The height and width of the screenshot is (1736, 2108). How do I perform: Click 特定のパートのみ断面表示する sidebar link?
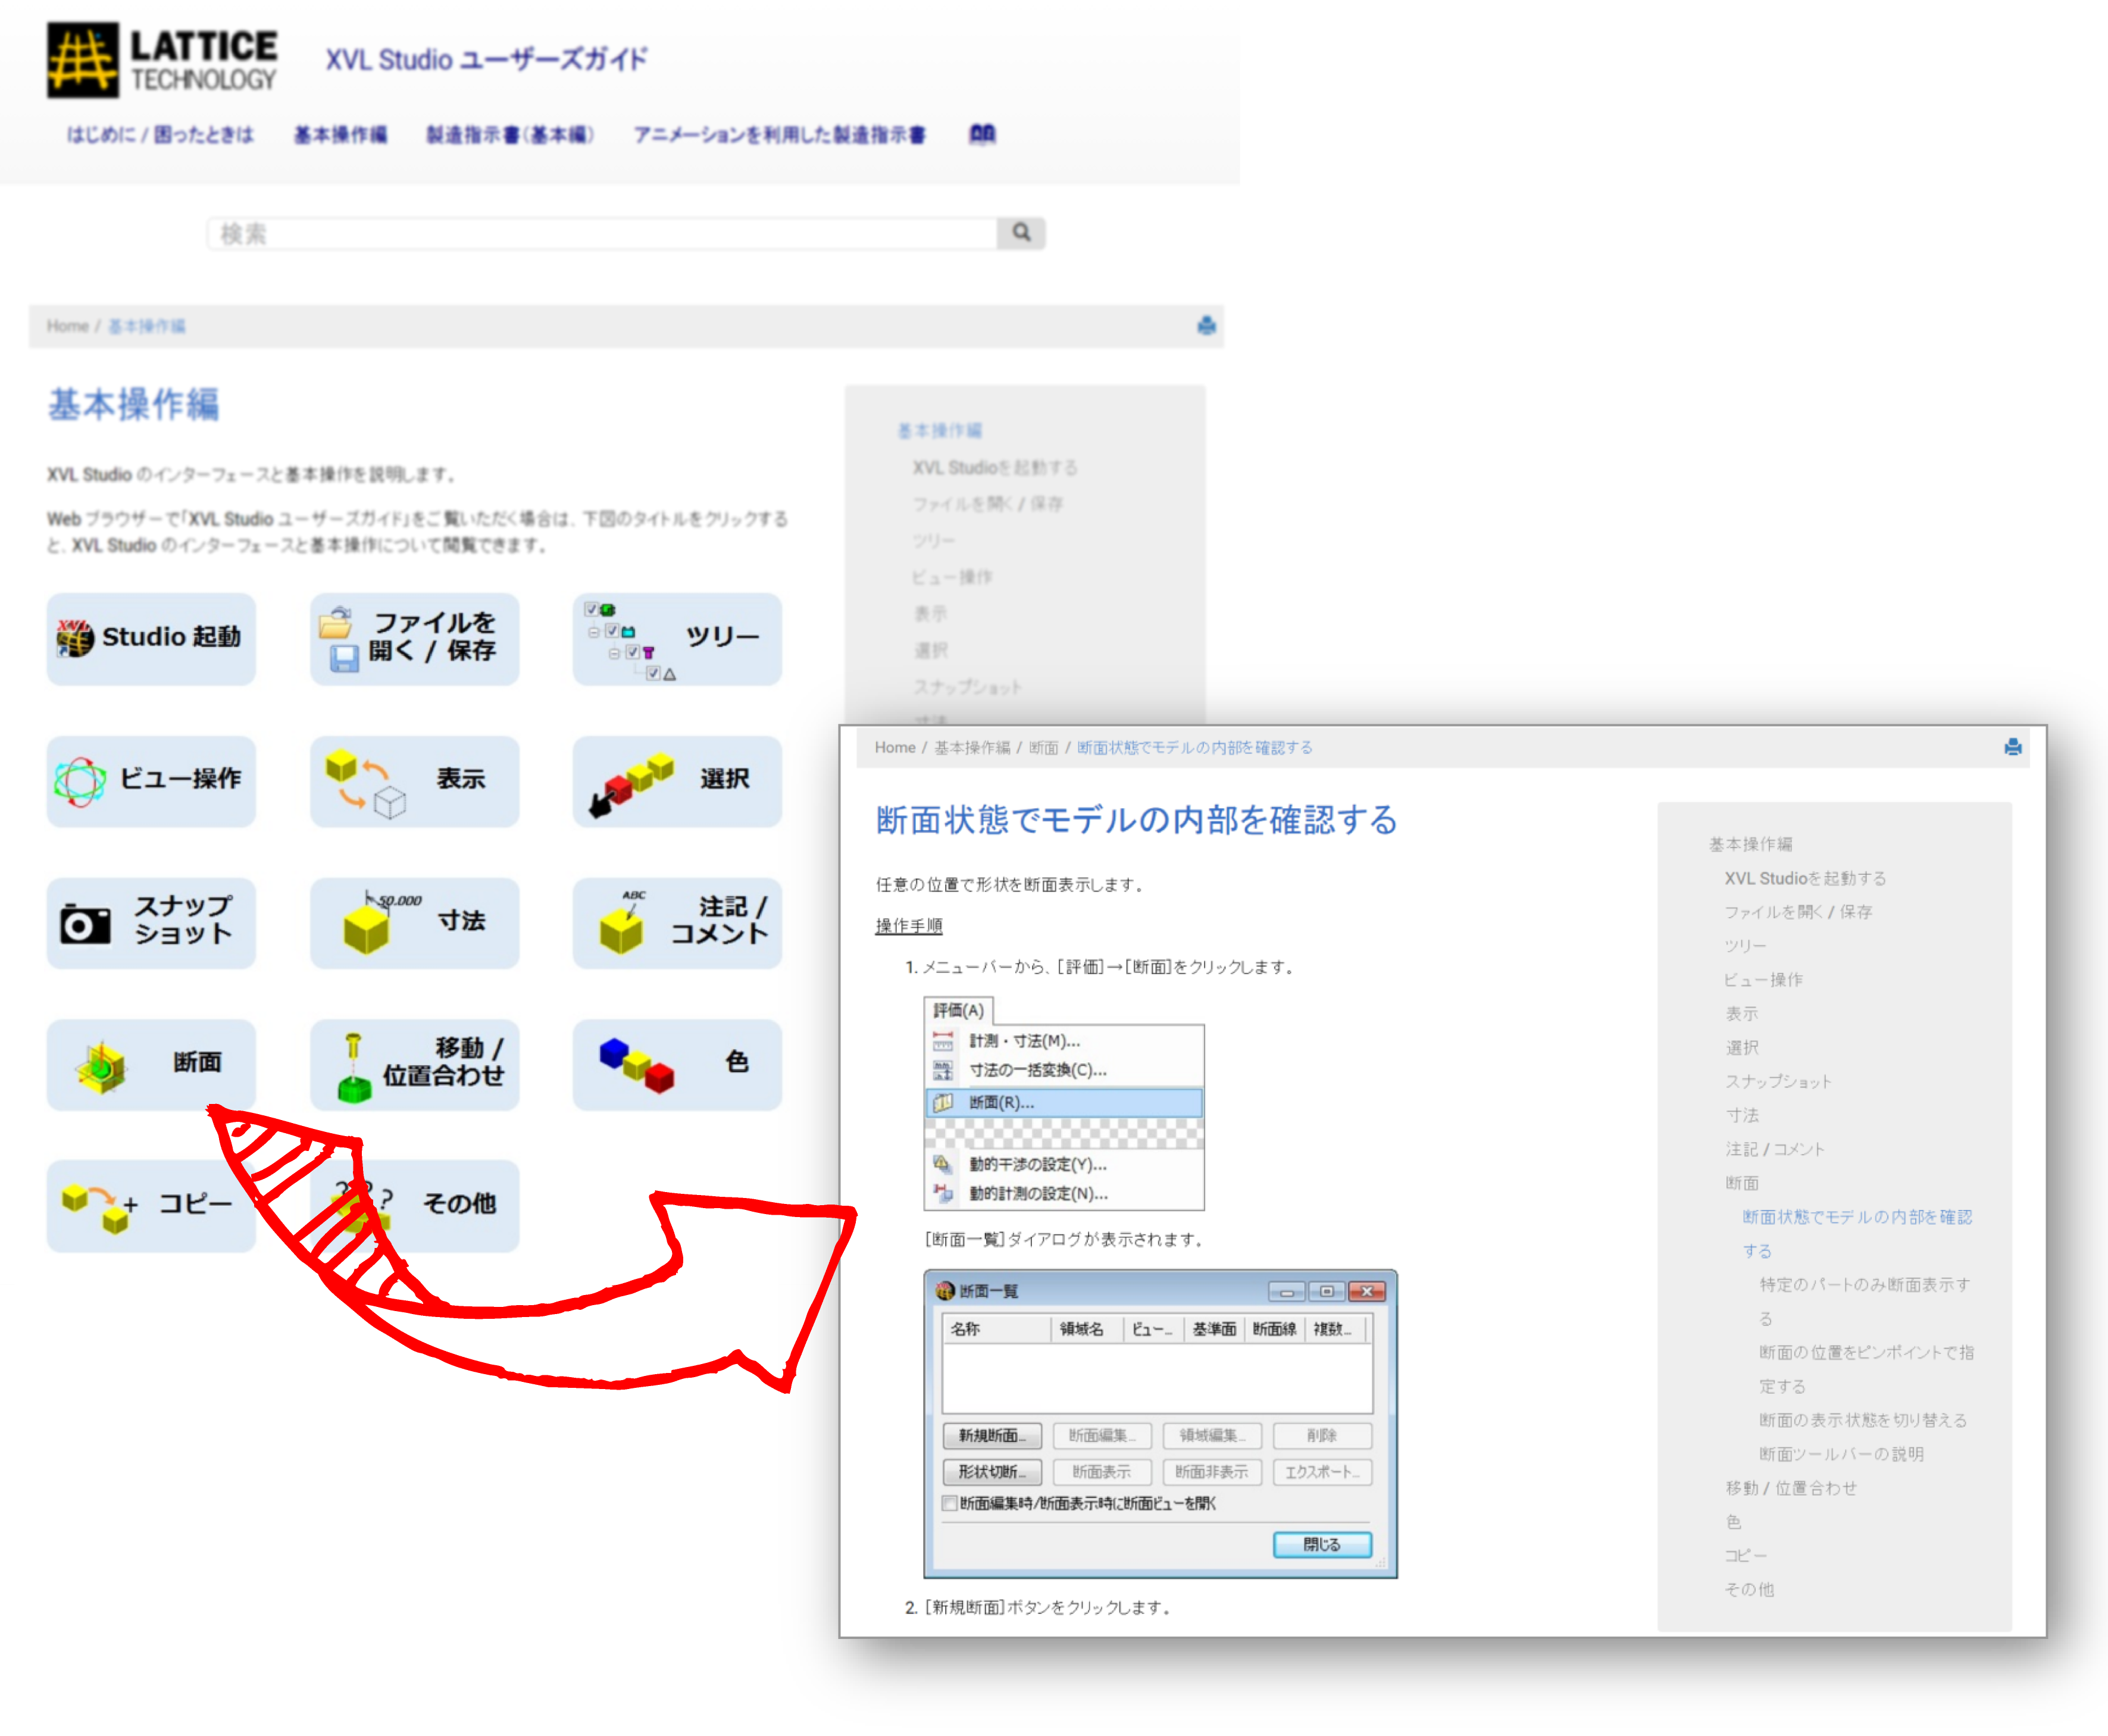[1865, 1301]
